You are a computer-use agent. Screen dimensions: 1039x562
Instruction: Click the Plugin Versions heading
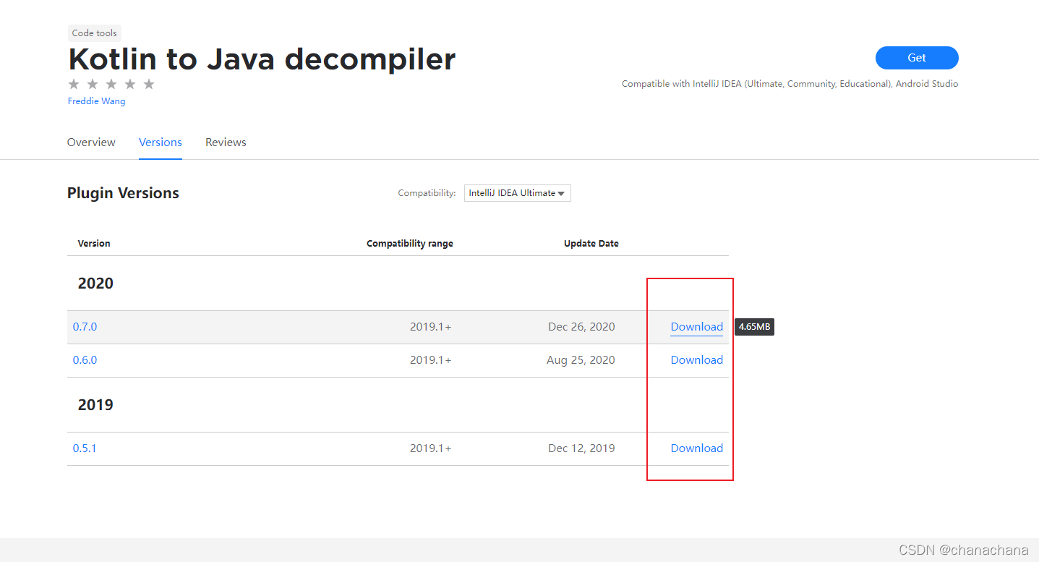coord(123,193)
